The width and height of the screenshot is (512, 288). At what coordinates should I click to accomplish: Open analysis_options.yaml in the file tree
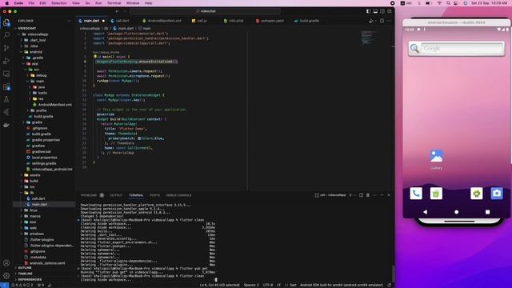(44, 263)
